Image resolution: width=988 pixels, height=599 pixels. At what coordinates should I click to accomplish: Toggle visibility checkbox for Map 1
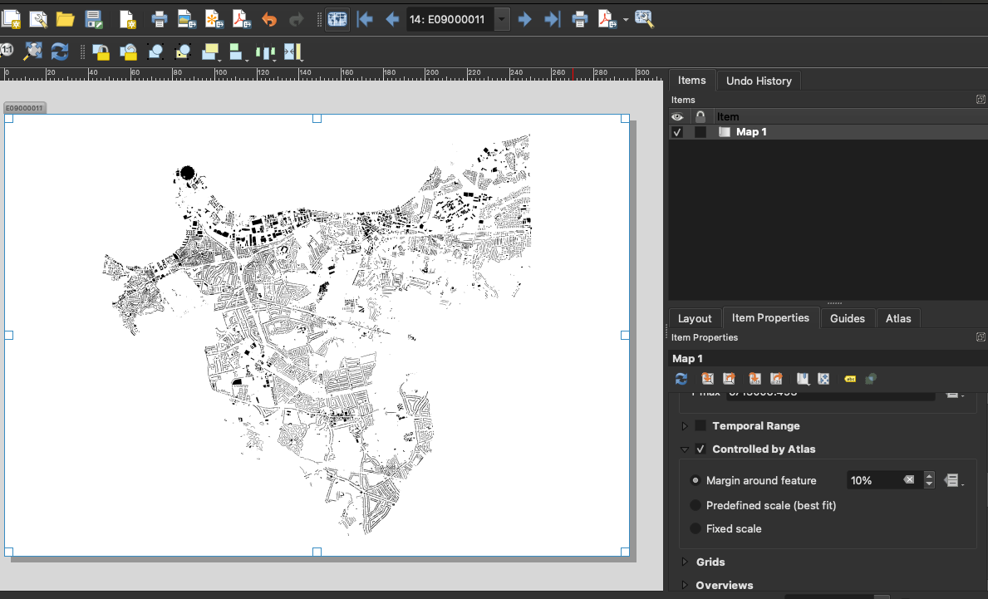pyautogui.click(x=677, y=132)
